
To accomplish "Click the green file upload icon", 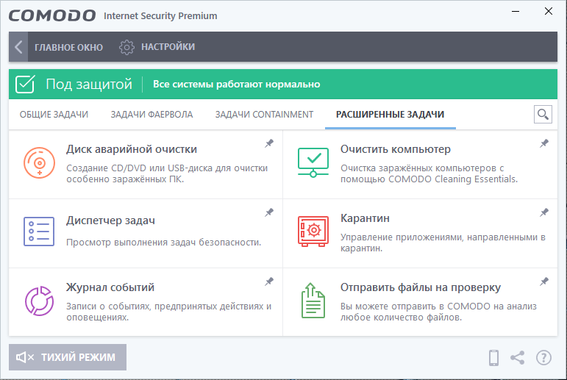I will (313, 301).
